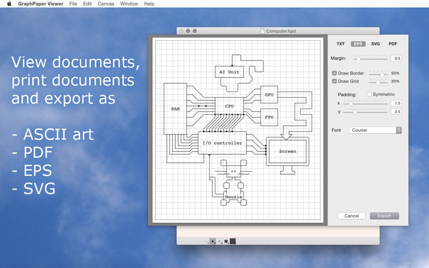Screen dimensions: 429x268
Task: Open the Canvas menu
Action: pos(106,4)
